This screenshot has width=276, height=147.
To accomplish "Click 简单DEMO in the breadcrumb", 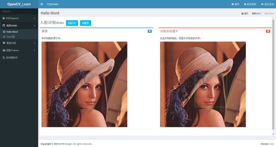I will point(257,14).
